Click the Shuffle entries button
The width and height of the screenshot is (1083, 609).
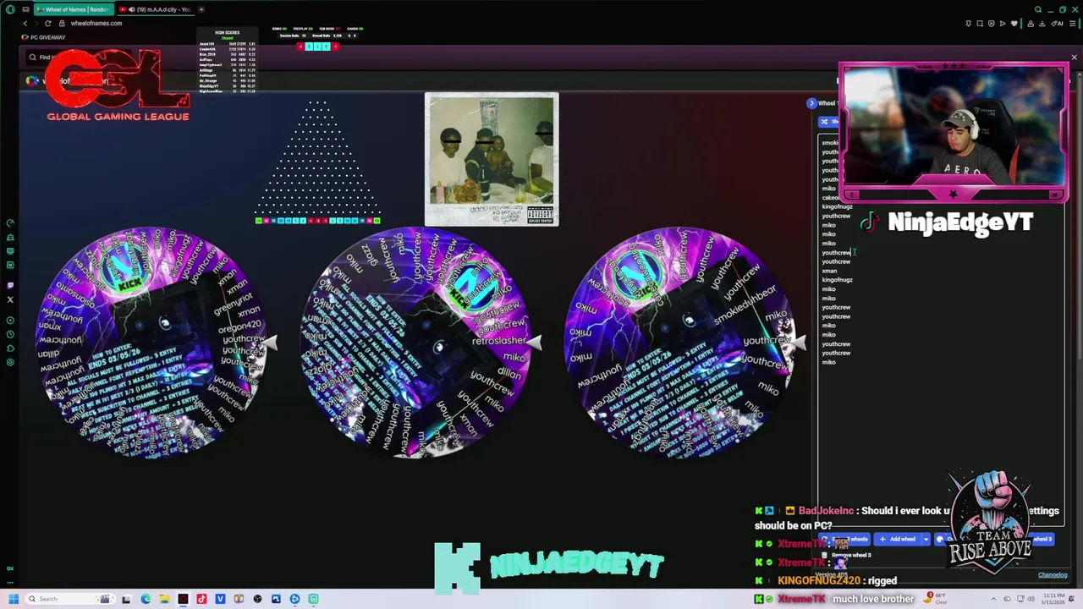click(828, 122)
